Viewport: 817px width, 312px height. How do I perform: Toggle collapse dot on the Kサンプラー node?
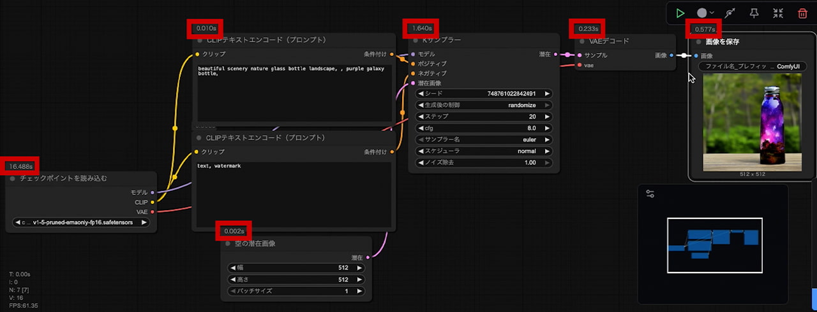tap(414, 41)
